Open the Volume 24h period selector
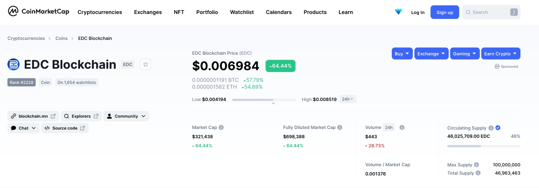Screen dimensions: 539x188 [389, 128]
